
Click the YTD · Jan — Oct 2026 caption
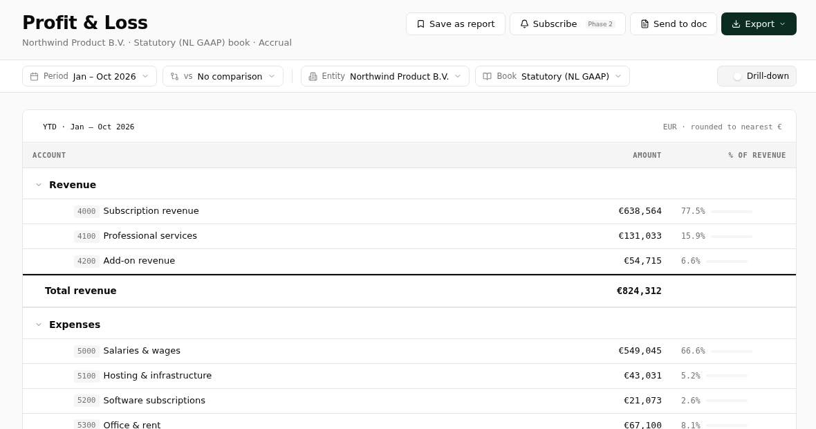[x=89, y=127]
